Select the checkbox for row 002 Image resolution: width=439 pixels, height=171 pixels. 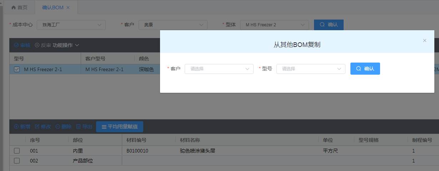tap(17, 161)
